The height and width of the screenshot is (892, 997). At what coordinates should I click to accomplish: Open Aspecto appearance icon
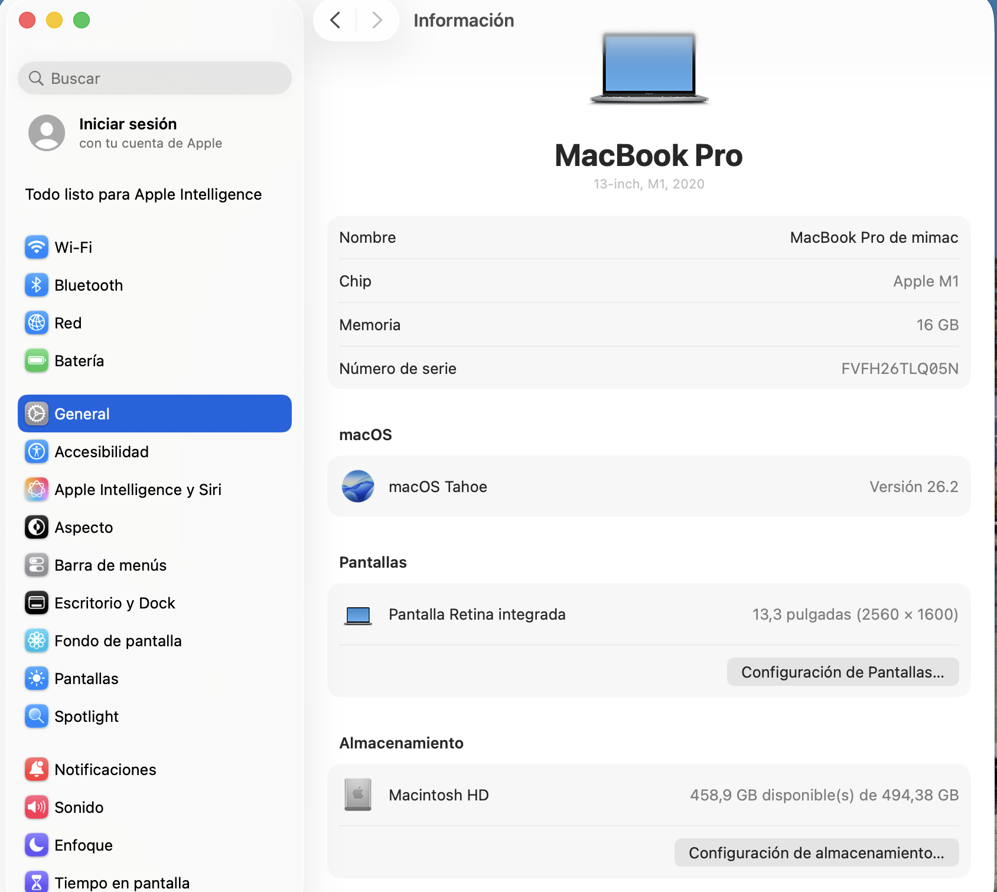(37, 527)
